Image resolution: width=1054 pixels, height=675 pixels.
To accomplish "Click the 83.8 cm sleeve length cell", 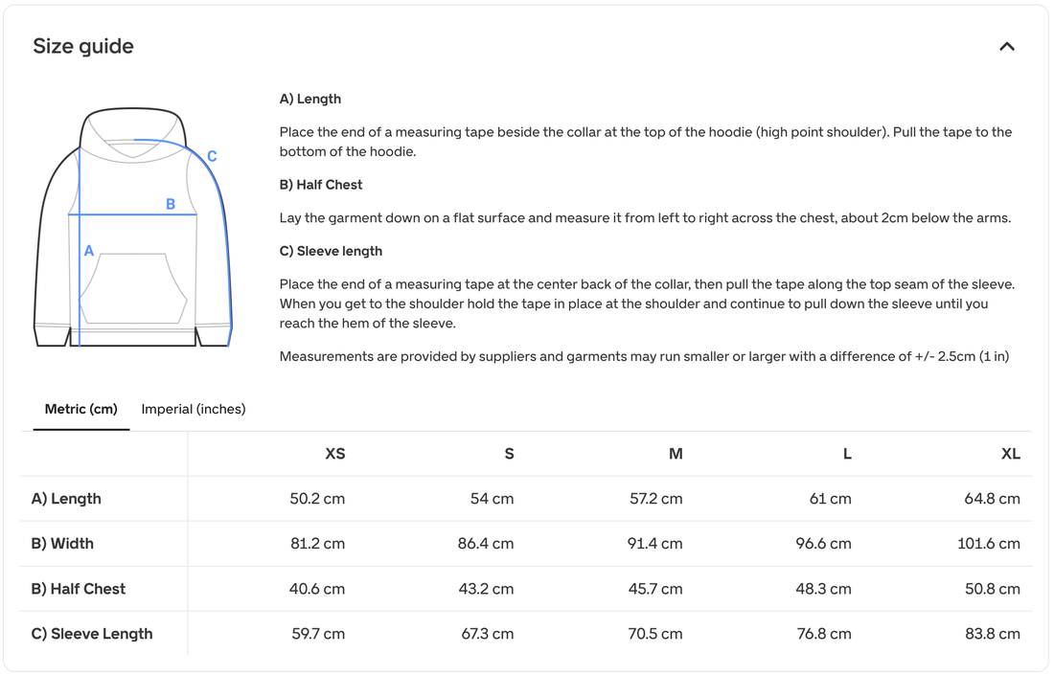I will [x=992, y=634].
